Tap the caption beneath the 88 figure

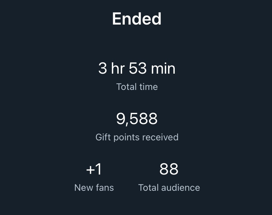point(169,187)
